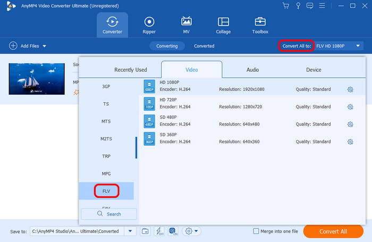372x242 pixels.
Task: Open settings gear for SD 360P preset
Action: (x=350, y=142)
